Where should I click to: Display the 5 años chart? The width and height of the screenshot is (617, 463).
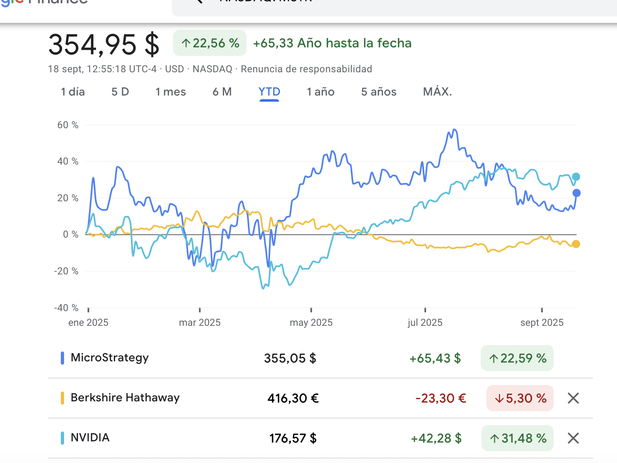coord(379,92)
